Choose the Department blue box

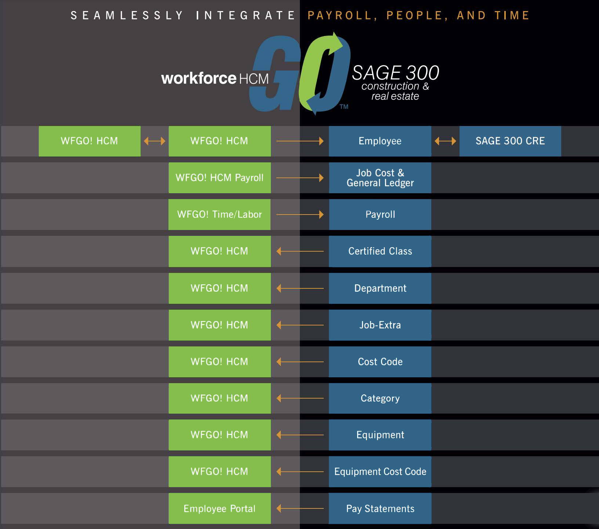[x=380, y=288]
